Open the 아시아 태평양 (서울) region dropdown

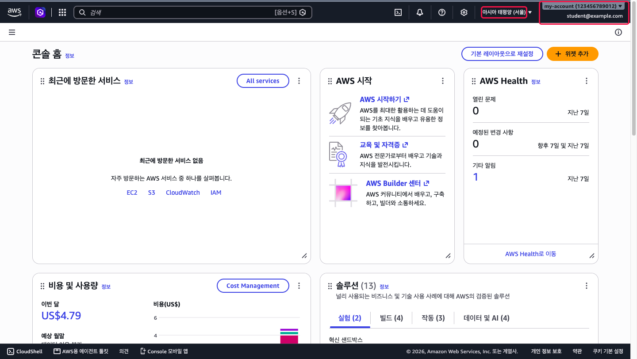pyautogui.click(x=507, y=12)
